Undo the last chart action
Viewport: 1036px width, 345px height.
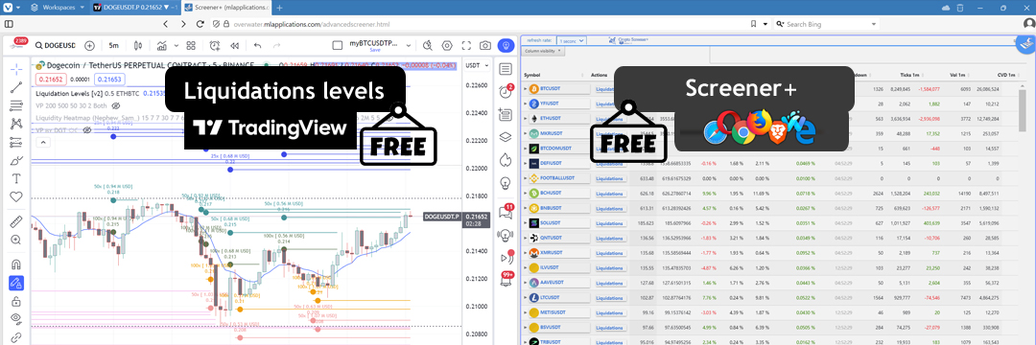coord(258,45)
